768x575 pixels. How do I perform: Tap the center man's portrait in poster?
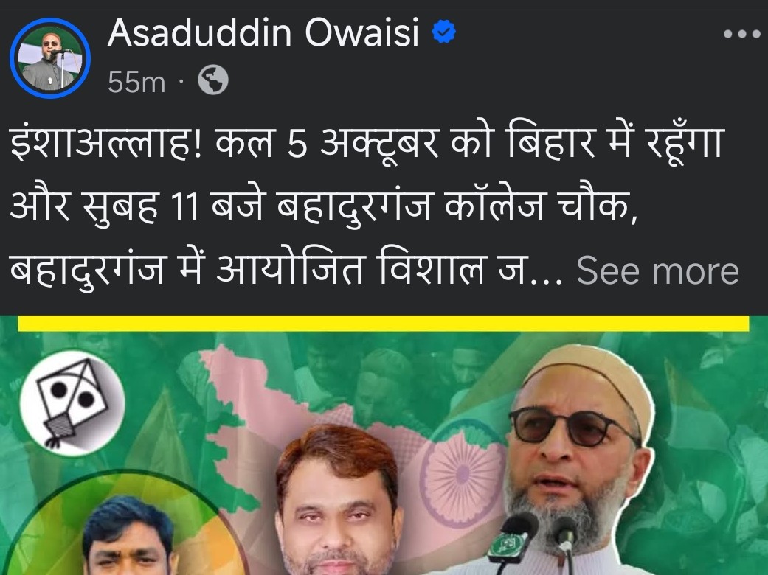(x=338, y=501)
